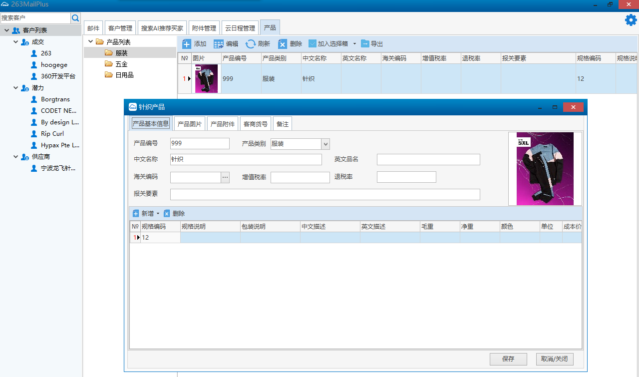Click the 取消/关闭 button
639x377 pixels.
[554, 359]
